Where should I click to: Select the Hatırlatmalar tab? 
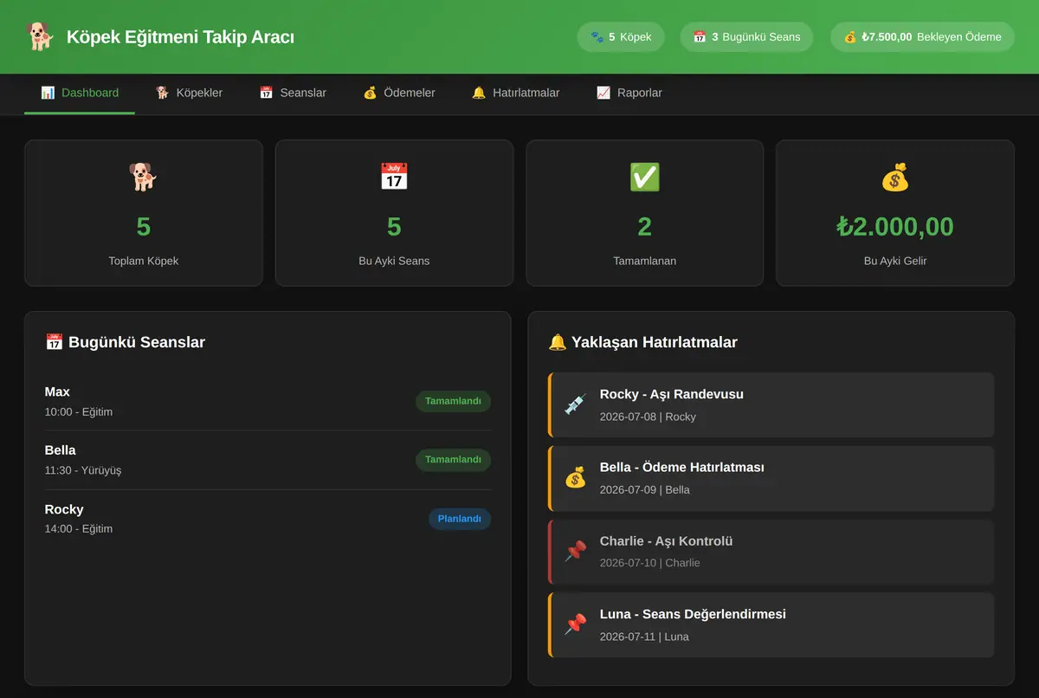pos(516,93)
